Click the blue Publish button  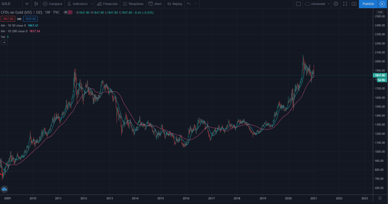coord(368,4)
